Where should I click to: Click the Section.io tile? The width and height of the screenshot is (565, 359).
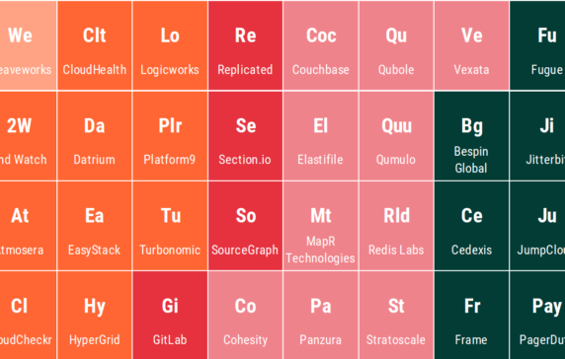tap(245, 136)
